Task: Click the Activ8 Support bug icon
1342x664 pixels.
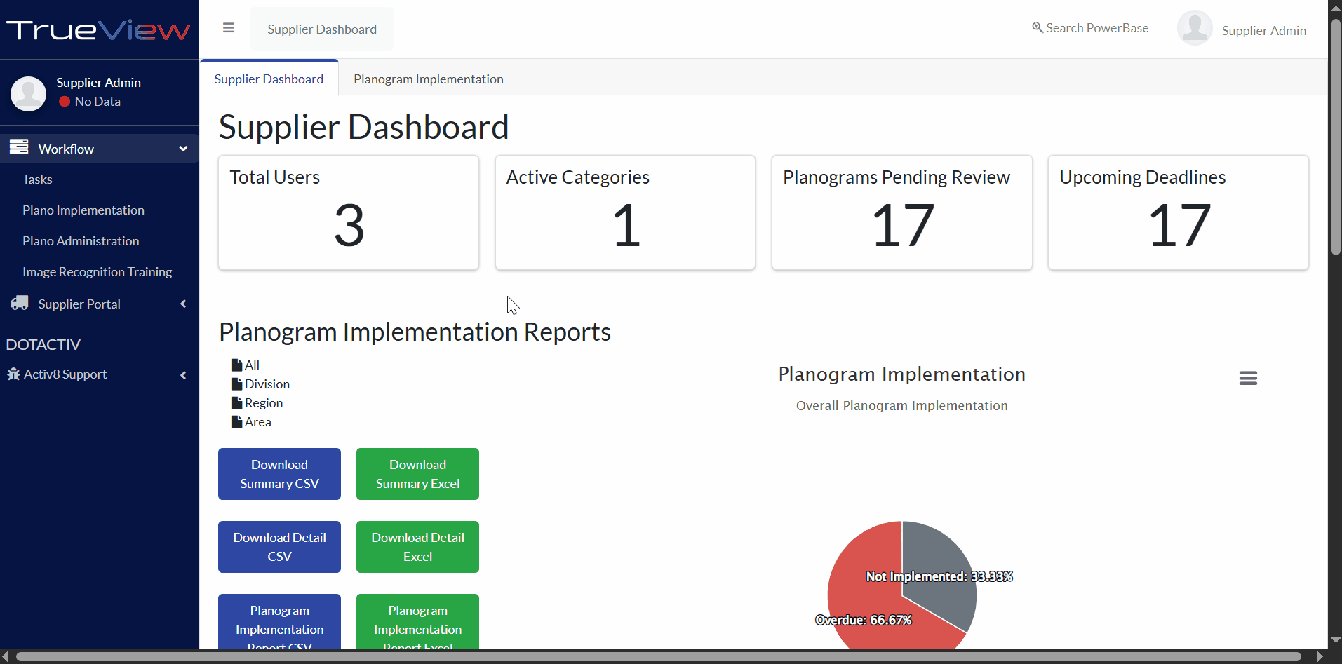Action: pyautogui.click(x=13, y=374)
